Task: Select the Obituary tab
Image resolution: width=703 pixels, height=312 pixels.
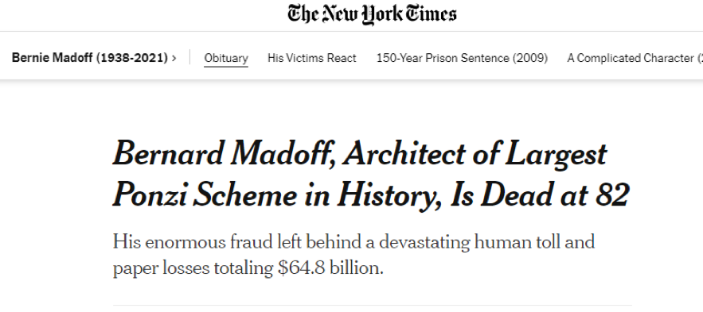Action: coord(226,58)
